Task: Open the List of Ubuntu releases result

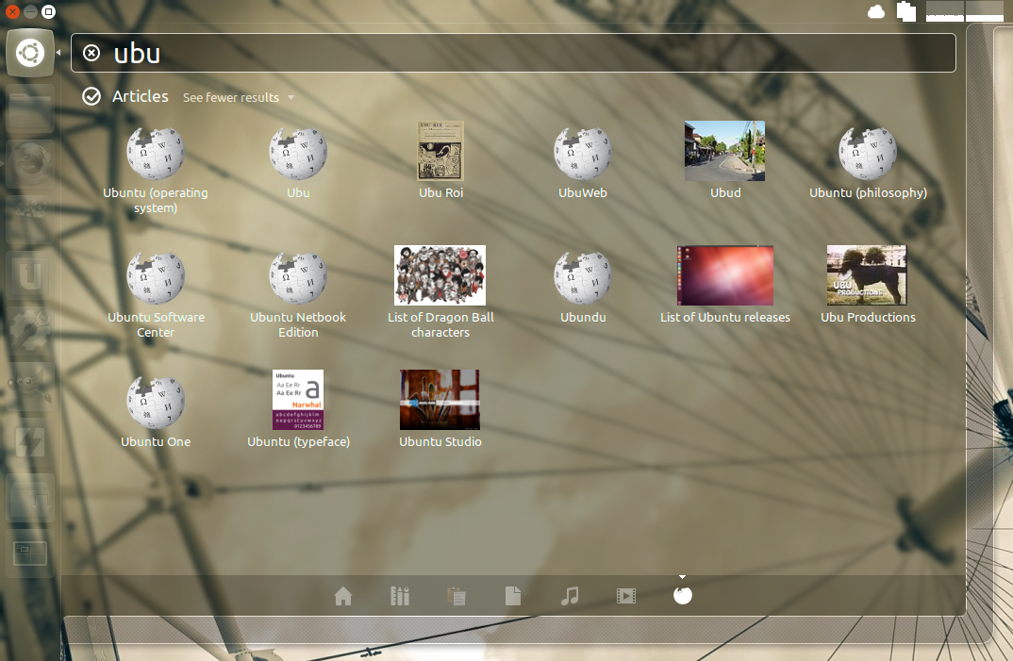Action: click(x=725, y=285)
